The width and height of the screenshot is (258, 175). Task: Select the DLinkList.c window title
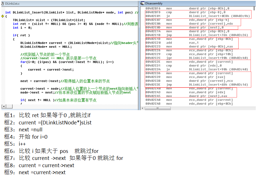(12, 3)
